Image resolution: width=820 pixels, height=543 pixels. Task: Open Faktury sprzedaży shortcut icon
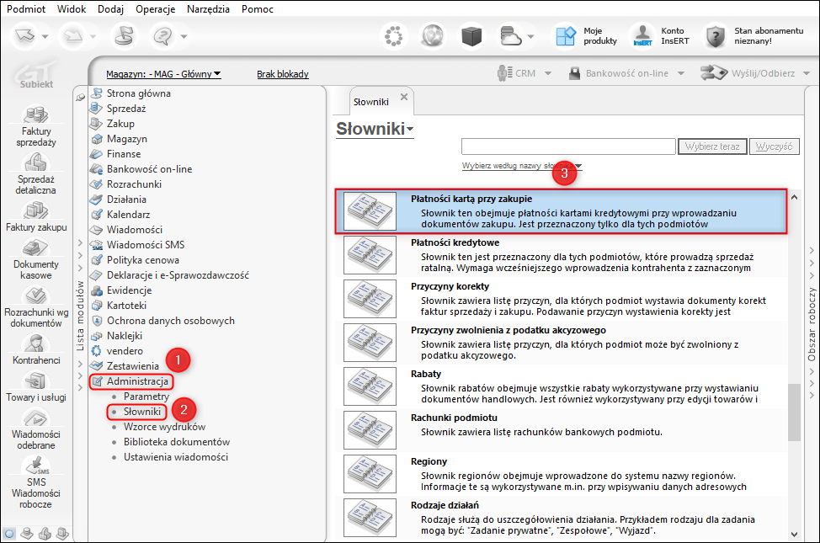(35, 114)
